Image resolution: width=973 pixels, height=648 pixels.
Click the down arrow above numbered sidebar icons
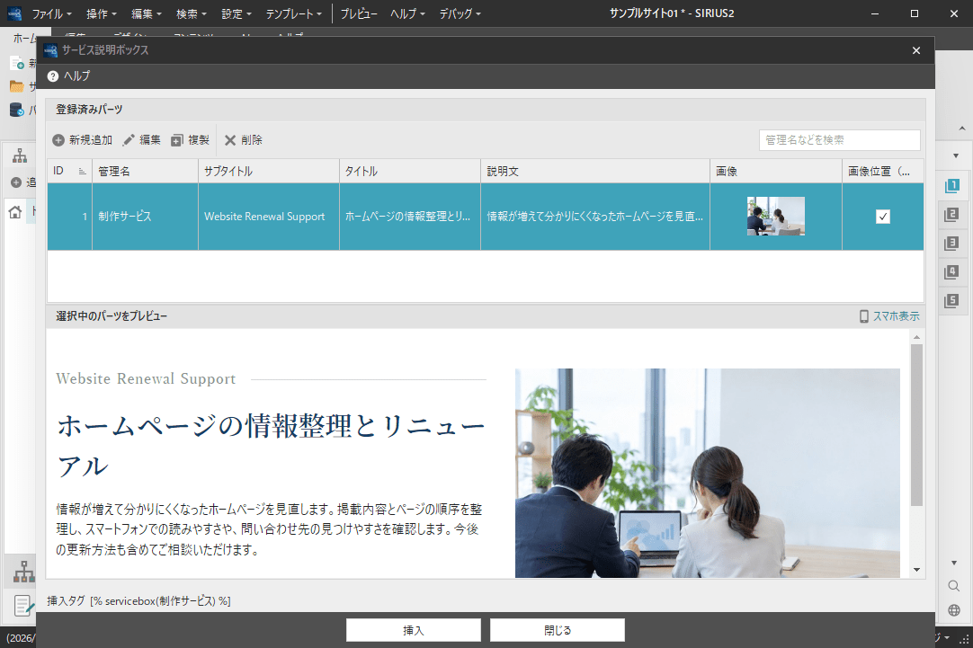point(956,155)
